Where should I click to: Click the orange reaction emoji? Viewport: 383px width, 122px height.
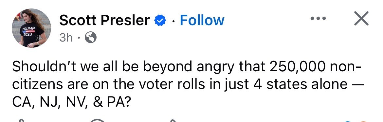tap(363, 121)
